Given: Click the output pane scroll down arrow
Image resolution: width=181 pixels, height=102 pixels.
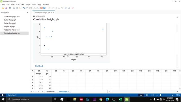Looking at the screenshot, I should click(177, 67).
